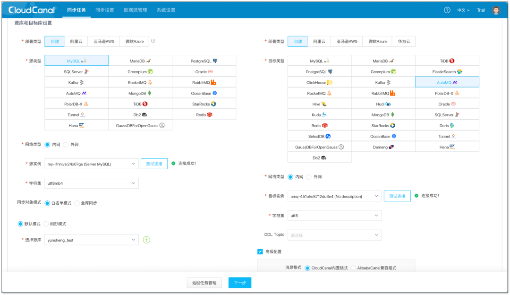Select source type RabbitMQ
510x295 pixels.
pos(204,82)
